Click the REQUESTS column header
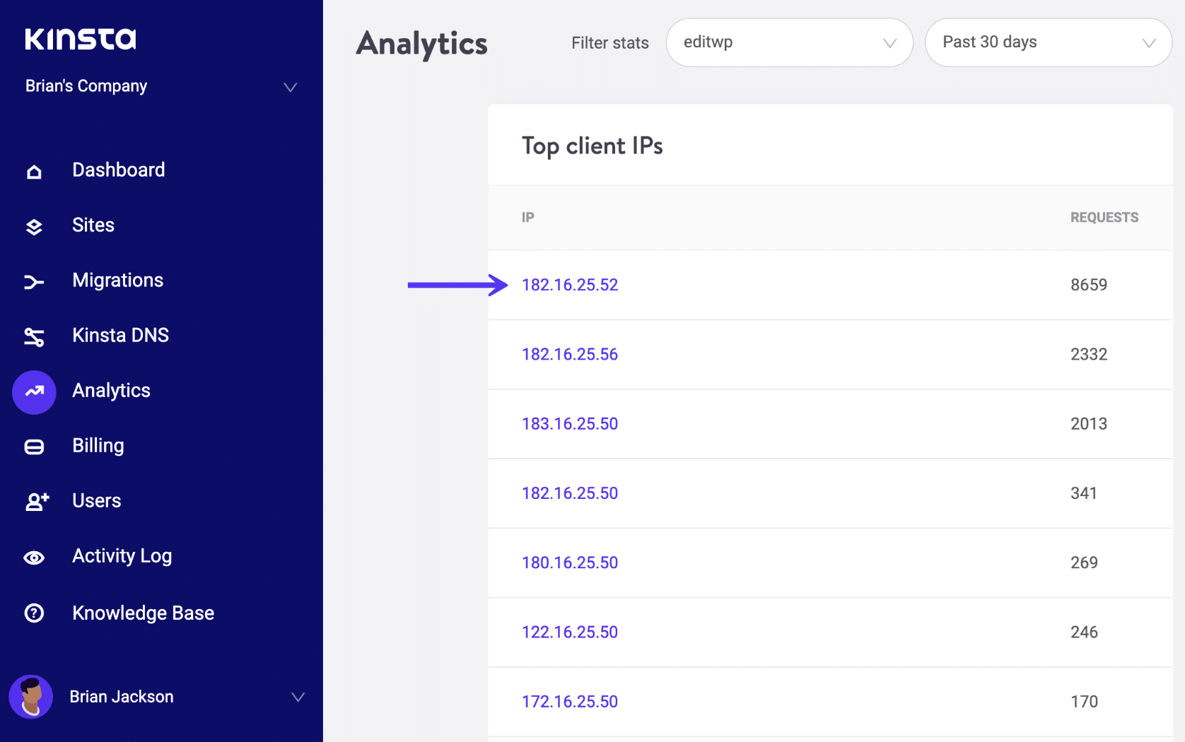 click(1104, 217)
